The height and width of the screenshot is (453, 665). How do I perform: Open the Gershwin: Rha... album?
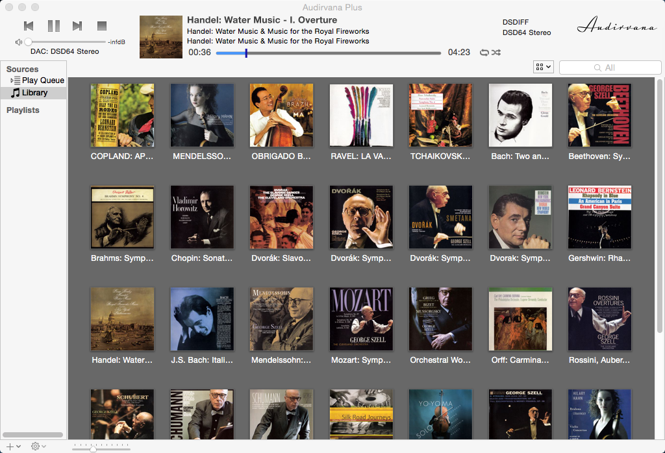[x=599, y=217]
